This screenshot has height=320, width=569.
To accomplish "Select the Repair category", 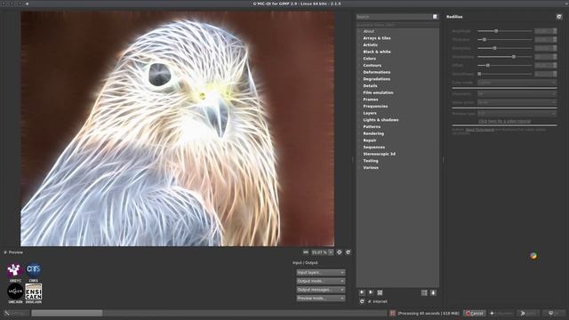I will point(370,140).
